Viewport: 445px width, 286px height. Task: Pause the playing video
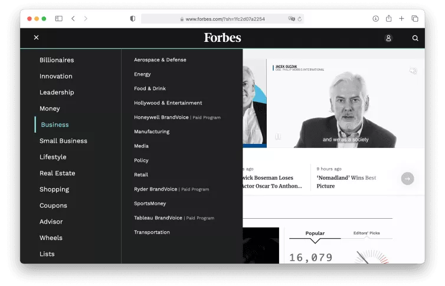(x=278, y=137)
